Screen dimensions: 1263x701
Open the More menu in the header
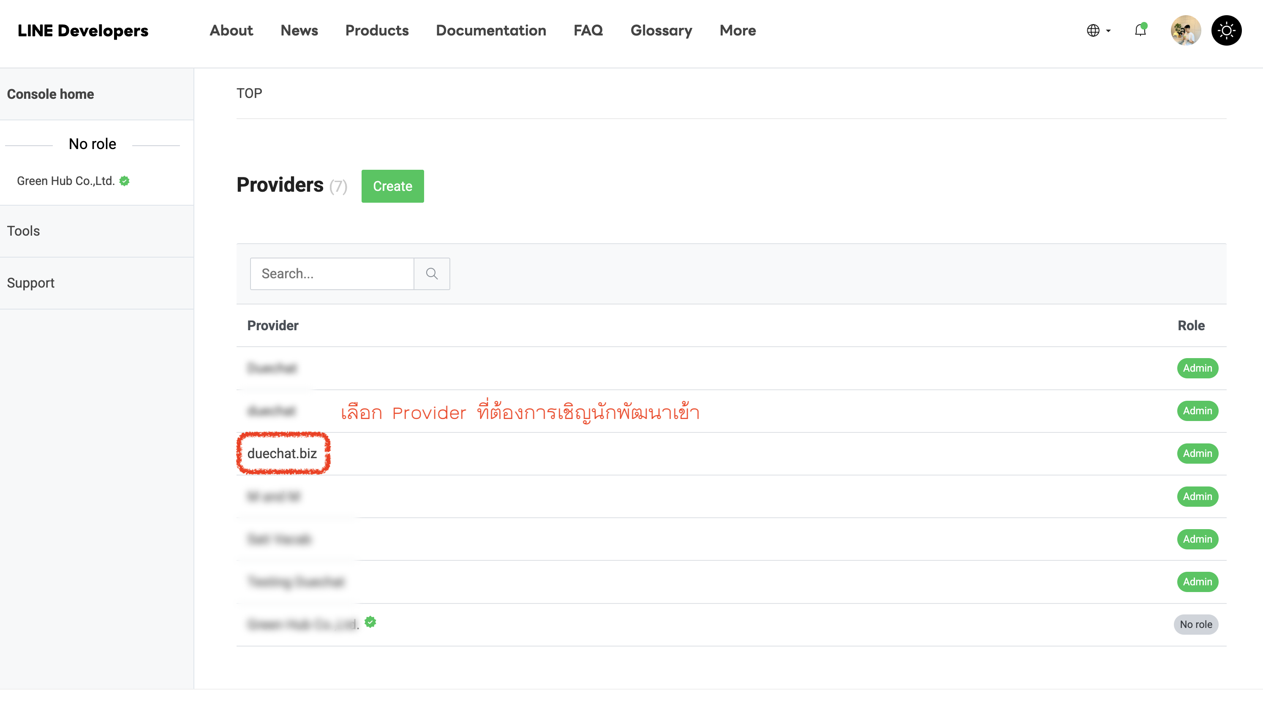(738, 30)
